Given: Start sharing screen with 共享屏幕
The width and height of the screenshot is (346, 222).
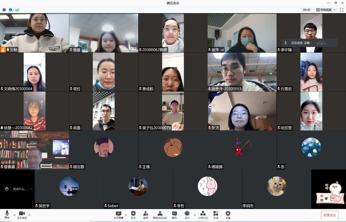Looking at the screenshot, I should click(x=119, y=214).
